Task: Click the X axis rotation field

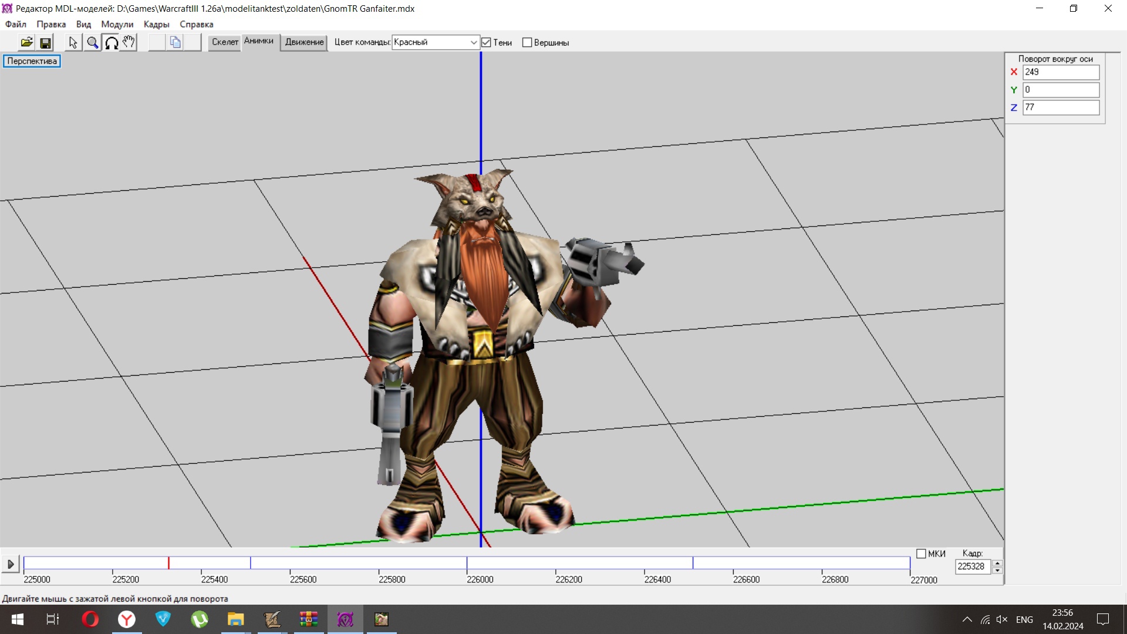Action: pos(1060,72)
